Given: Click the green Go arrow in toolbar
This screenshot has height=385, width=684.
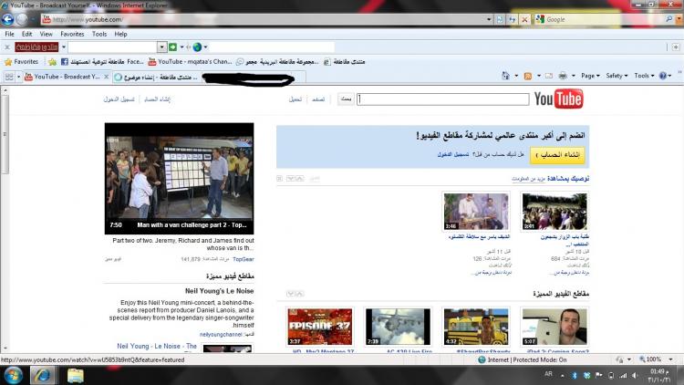Looking at the screenshot, I should coord(172,47).
